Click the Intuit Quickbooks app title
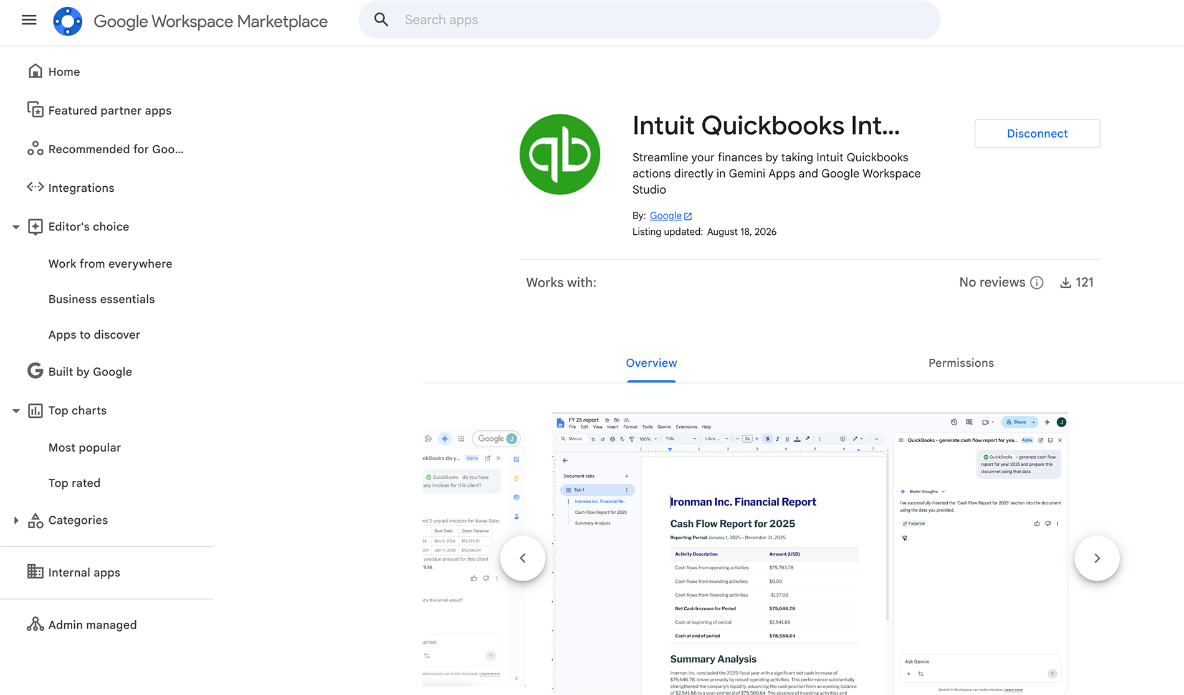This screenshot has height=695, width=1184. pos(766,126)
